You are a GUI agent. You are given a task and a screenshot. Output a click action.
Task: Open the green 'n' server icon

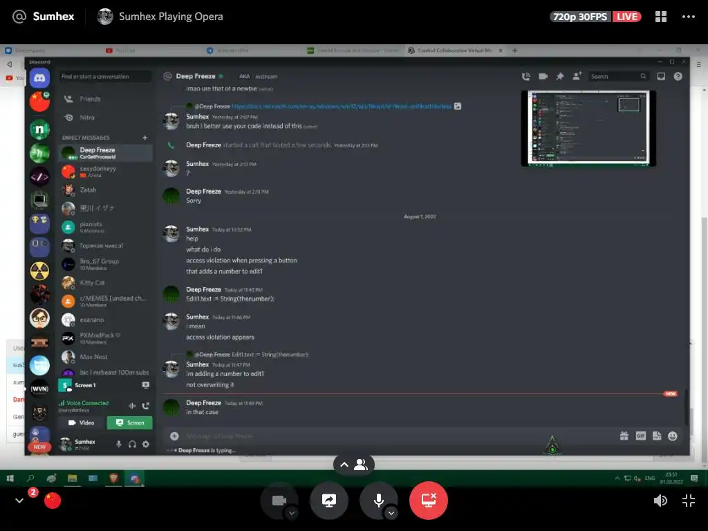(39, 129)
